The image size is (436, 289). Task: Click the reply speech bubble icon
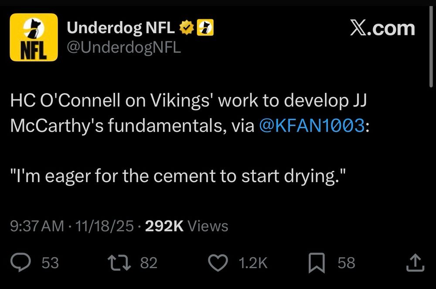point(20,263)
